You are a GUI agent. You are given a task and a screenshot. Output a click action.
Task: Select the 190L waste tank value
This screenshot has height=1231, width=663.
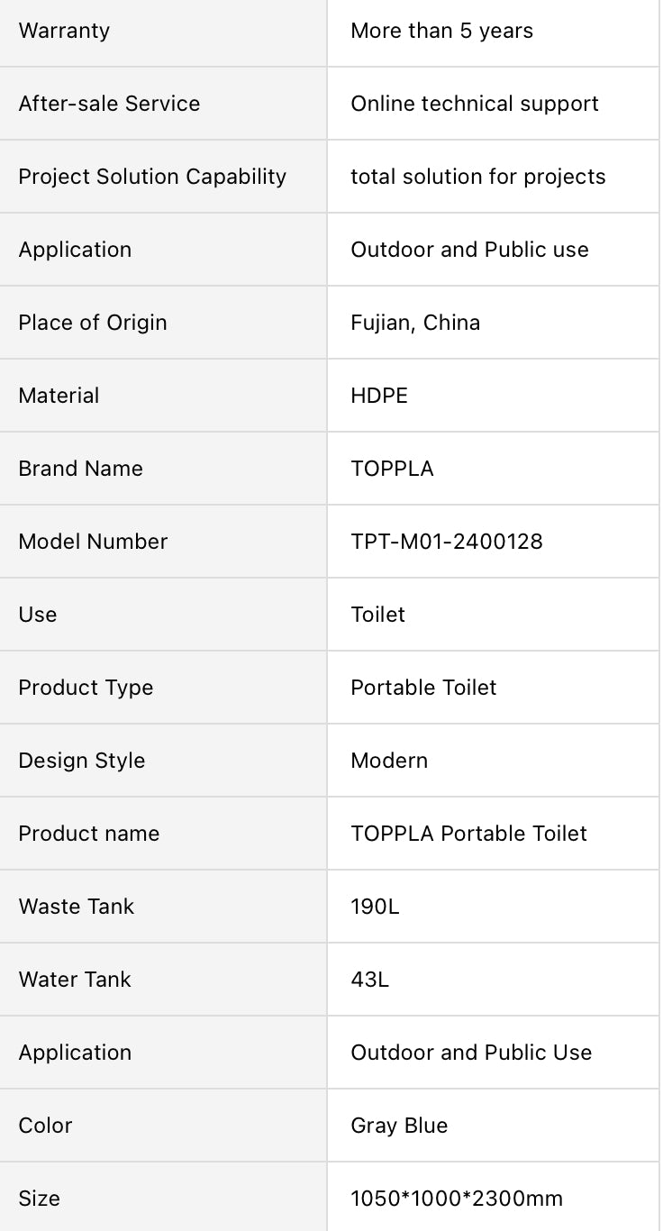[375, 907]
